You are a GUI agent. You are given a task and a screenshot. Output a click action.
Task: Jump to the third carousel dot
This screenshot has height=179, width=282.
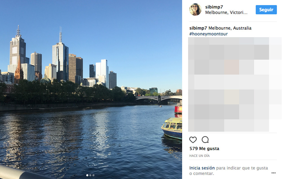(93, 175)
